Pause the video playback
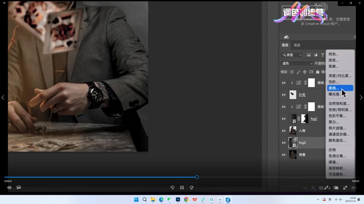The image size is (364, 204). coord(182,188)
